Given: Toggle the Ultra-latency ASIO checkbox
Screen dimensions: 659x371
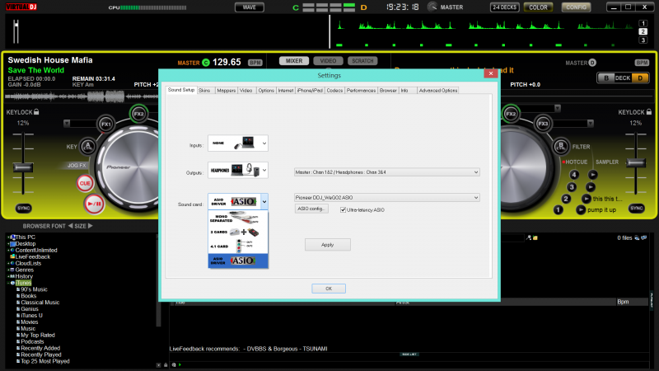Looking at the screenshot, I should (x=343, y=210).
